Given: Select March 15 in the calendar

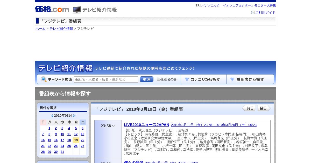Looking at the screenshot, I should (x=50, y=140).
